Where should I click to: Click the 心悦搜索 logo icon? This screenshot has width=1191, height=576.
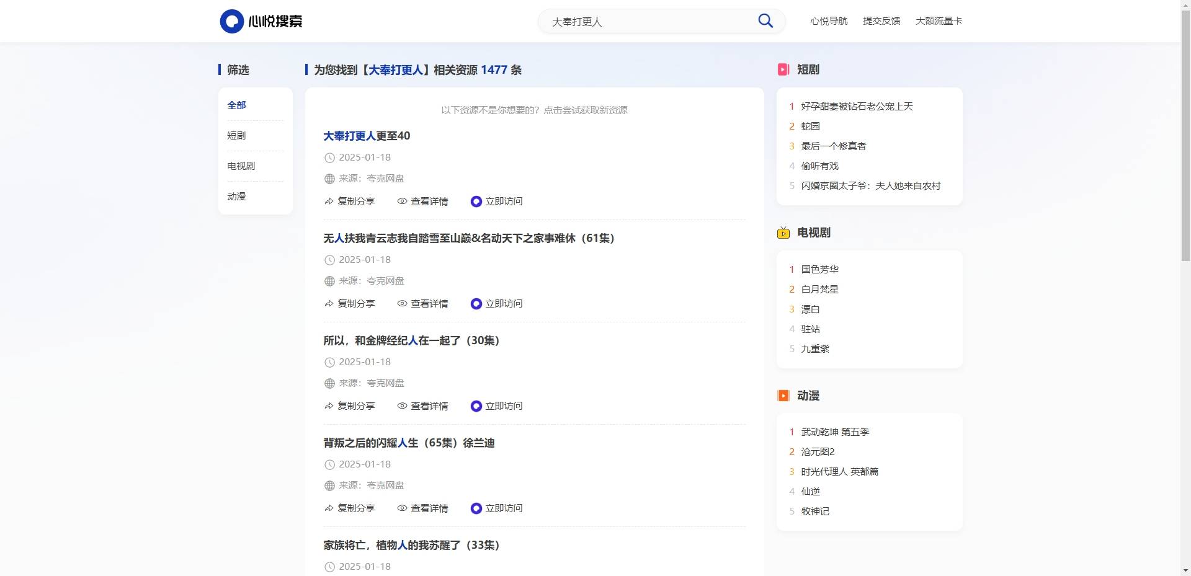tap(231, 21)
